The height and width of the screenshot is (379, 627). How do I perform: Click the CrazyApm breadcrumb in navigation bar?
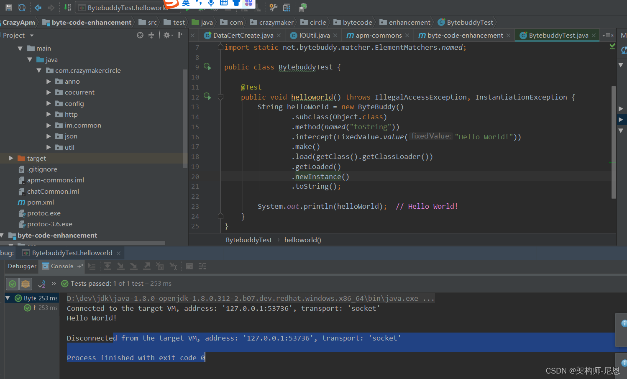point(19,23)
